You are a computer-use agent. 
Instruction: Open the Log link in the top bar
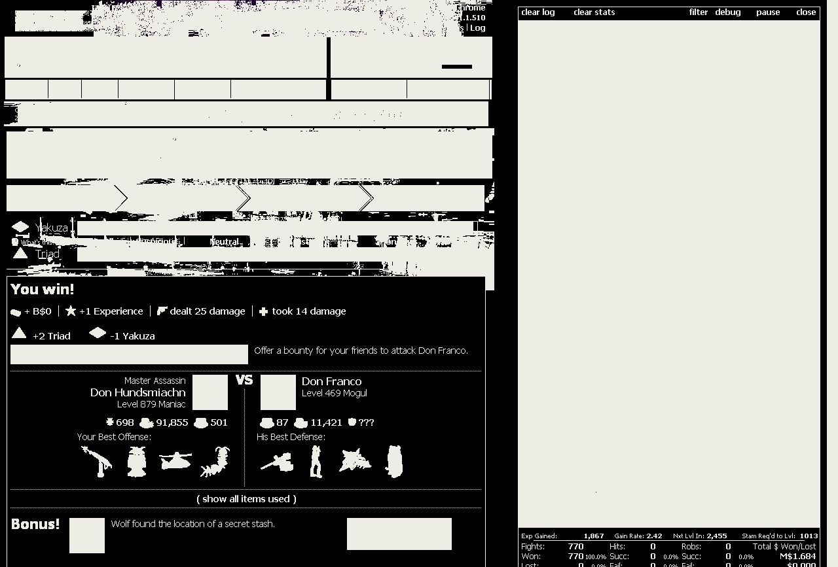pyautogui.click(x=477, y=28)
